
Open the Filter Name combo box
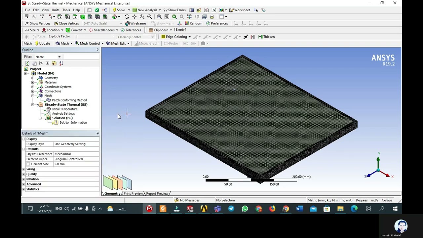[x=48, y=57]
